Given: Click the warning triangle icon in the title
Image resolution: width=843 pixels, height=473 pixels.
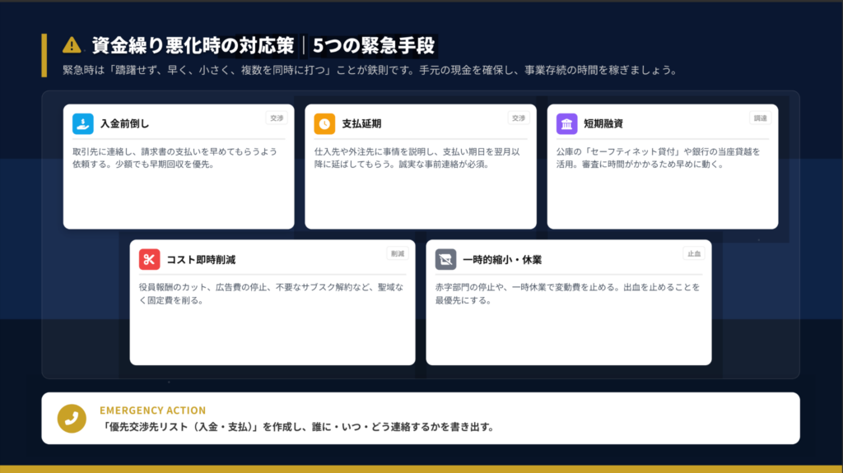Looking at the screenshot, I should tap(72, 44).
